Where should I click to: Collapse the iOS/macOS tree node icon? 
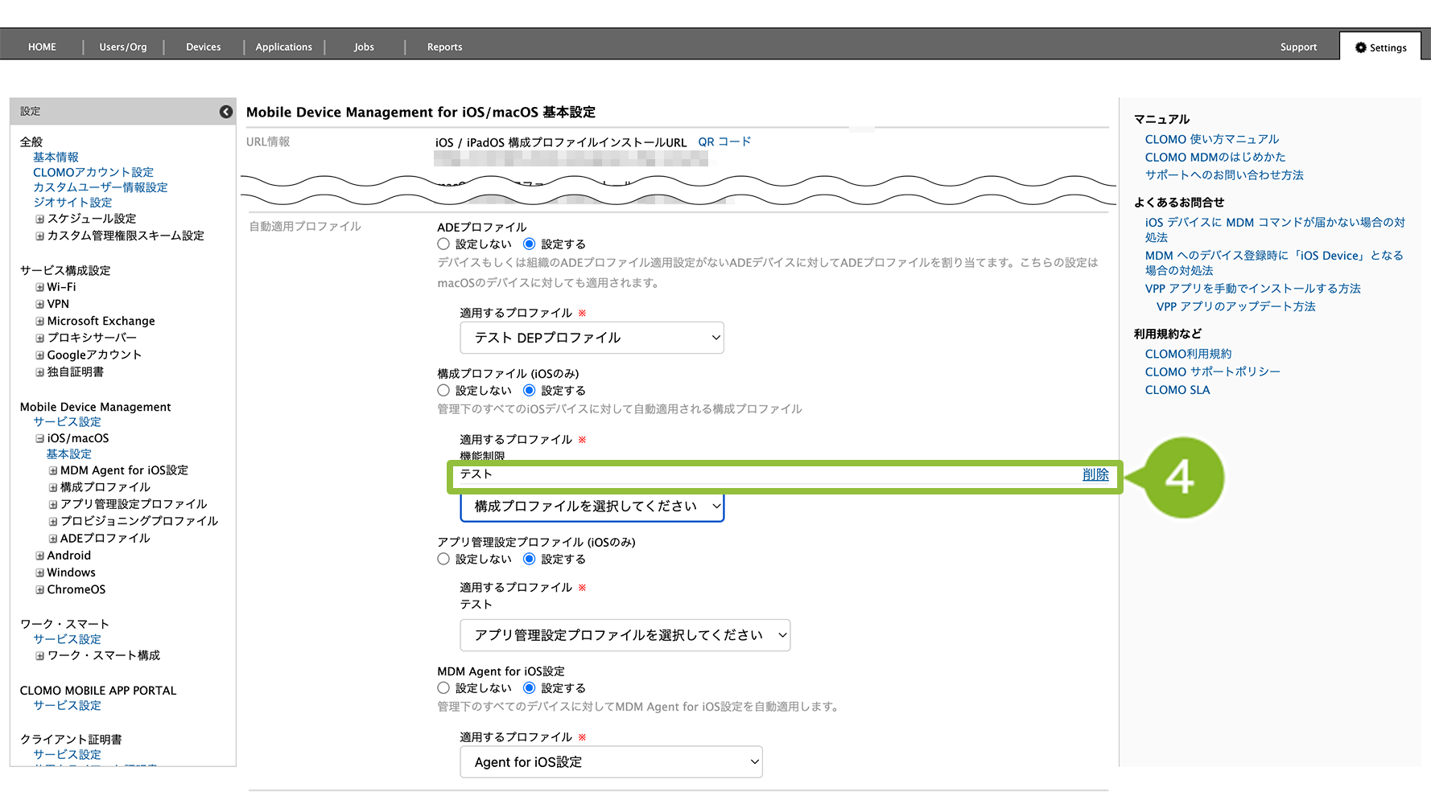(39, 438)
